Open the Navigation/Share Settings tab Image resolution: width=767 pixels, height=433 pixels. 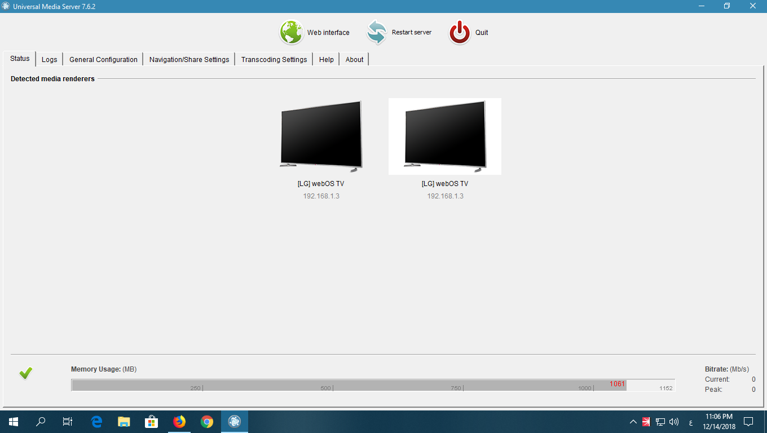(x=189, y=59)
